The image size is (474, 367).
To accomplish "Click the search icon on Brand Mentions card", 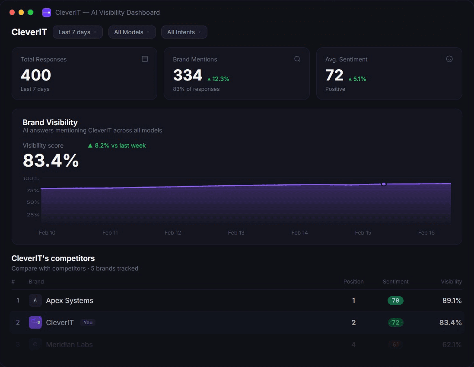I will click(x=297, y=59).
